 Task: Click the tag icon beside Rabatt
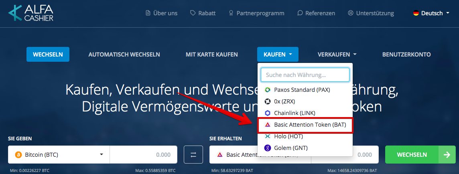point(193,13)
